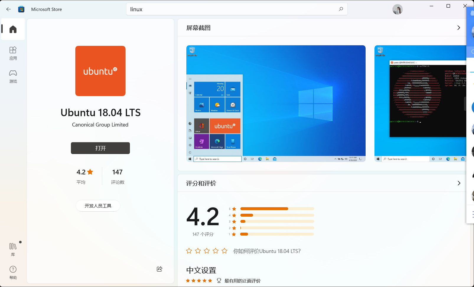The image size is (474, 287).
Task: Click the 你如何评价Ubuntu 18.04 LTS? prompt
Action: click(267, 251)
